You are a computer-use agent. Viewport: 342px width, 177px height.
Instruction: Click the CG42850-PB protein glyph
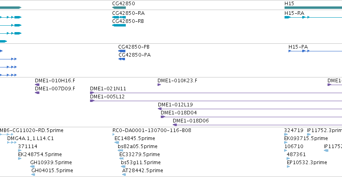click(x=122, y=51)
